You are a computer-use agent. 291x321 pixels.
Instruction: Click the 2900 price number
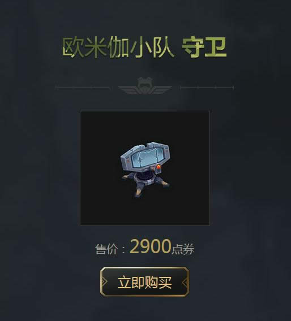[151, 246]
